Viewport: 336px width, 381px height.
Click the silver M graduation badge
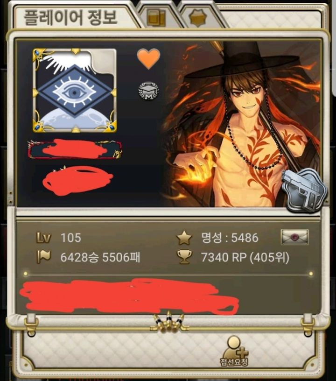[x=148, y=91]
